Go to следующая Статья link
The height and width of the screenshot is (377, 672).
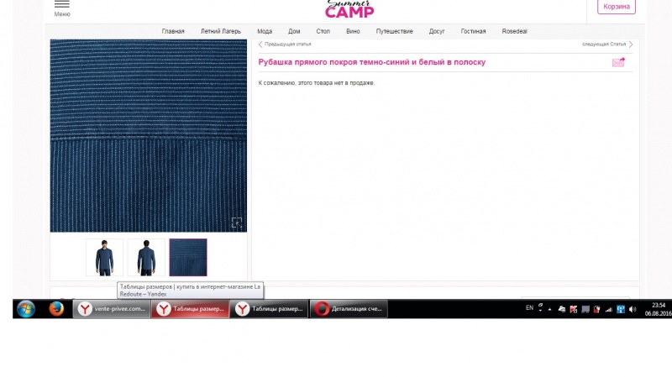click(x=604, y=45)
